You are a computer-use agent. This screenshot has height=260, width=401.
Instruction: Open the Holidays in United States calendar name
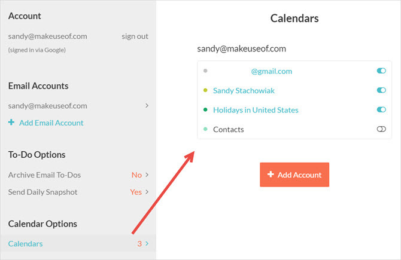pos(256,110)
